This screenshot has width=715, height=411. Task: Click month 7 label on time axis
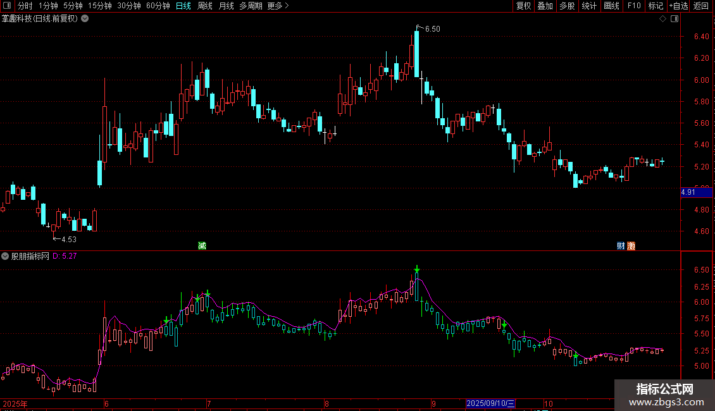tap(209, 403)
